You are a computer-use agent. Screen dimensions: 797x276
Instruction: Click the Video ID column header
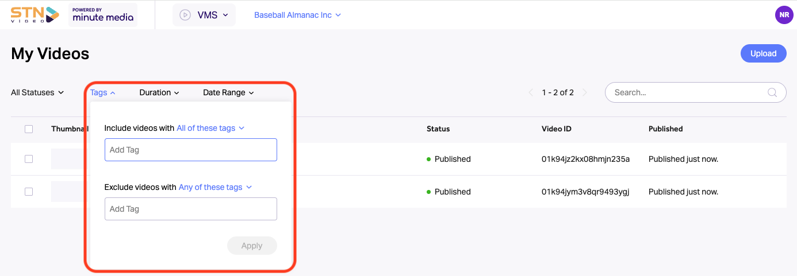(x=557, y=129)
